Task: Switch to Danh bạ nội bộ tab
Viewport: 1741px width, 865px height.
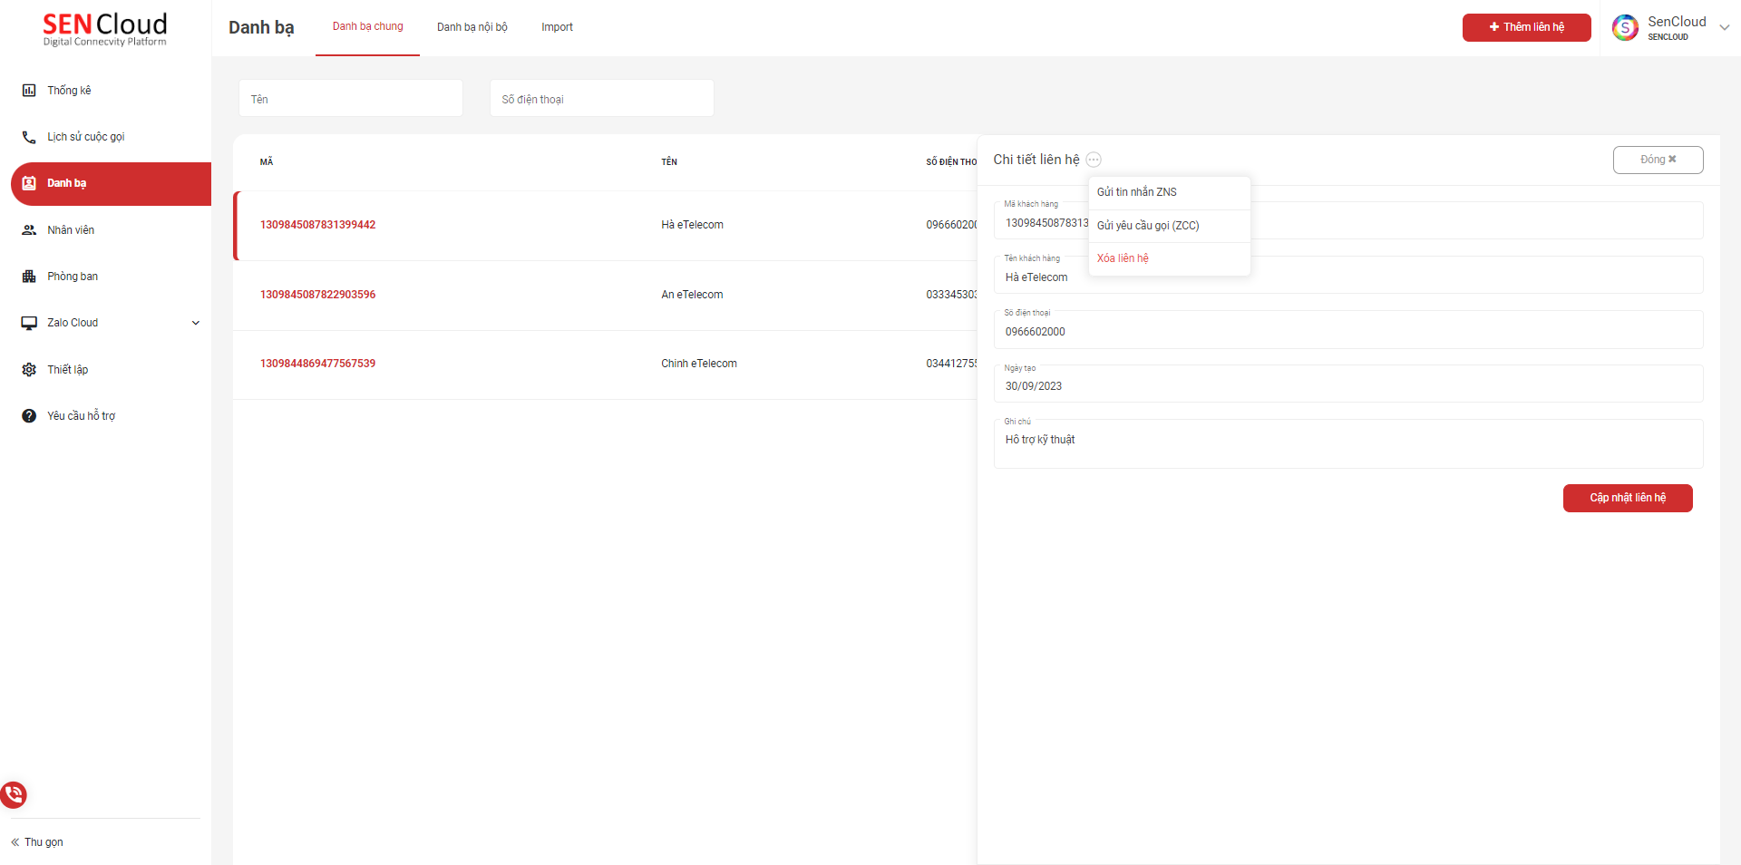Action: pos(472,27)
